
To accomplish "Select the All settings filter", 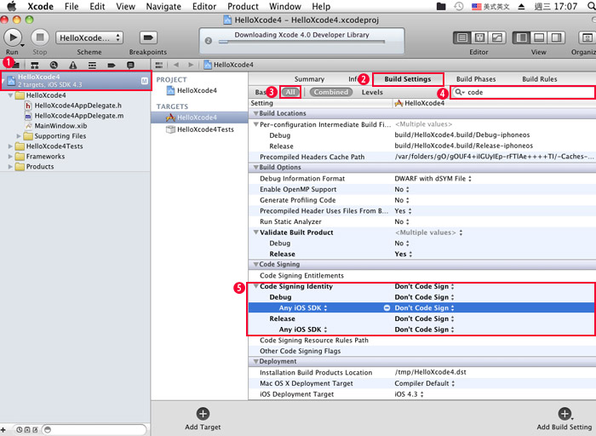I will point(290,92).
